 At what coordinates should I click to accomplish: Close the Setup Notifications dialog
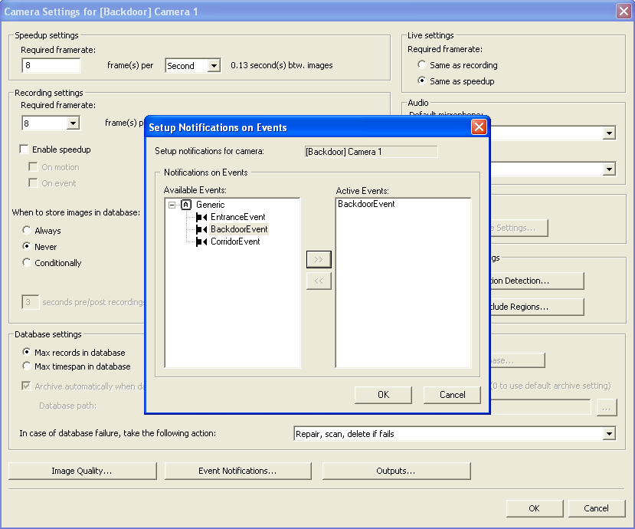(x=479, y=127)
